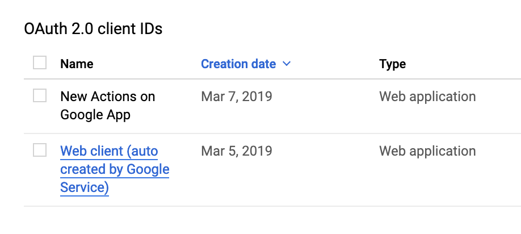521x234 pixels.
Task: Open New Actions on Google App entry
Action: tap(108, 106)
